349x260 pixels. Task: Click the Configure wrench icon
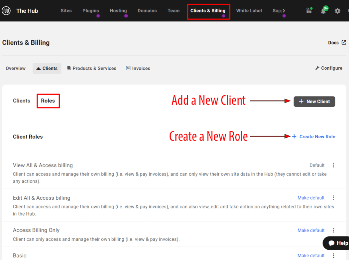coord(317,68)
